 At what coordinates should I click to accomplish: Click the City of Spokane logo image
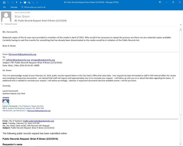click(6, 101)
